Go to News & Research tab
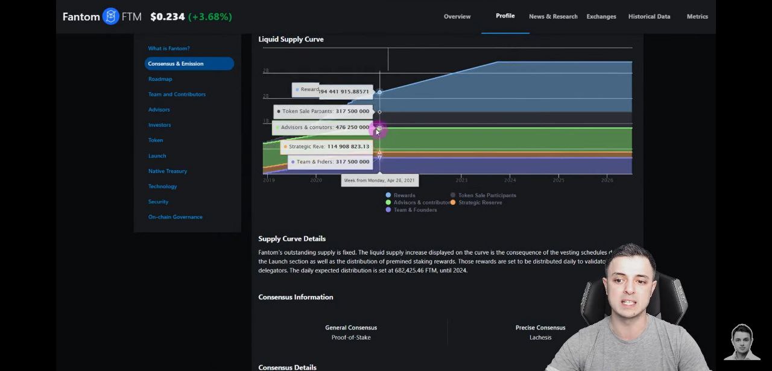 [553, 16]
